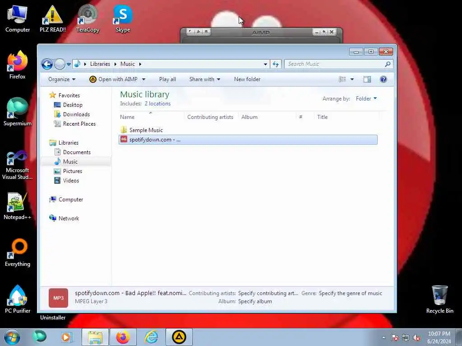Open the Explorer help button

[383, 79]
